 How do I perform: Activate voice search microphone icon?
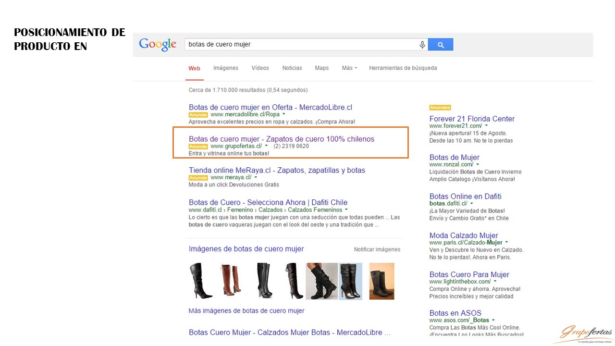[422, 45]
